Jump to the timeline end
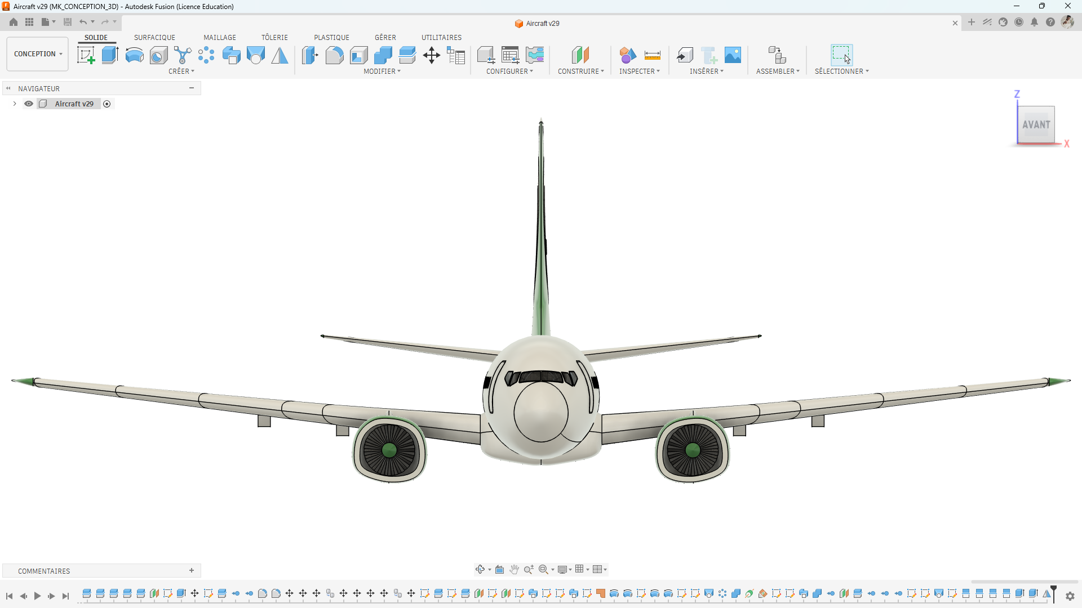1082x608 pixels. coord(65,596)
